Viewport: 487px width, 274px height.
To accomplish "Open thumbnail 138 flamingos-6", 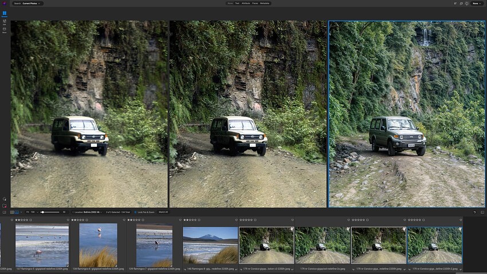I will click(x=98, y=245).
